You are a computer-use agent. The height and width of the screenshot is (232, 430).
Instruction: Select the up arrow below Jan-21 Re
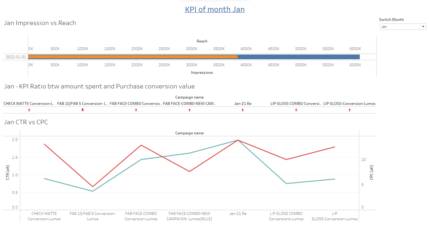(242, 110)
